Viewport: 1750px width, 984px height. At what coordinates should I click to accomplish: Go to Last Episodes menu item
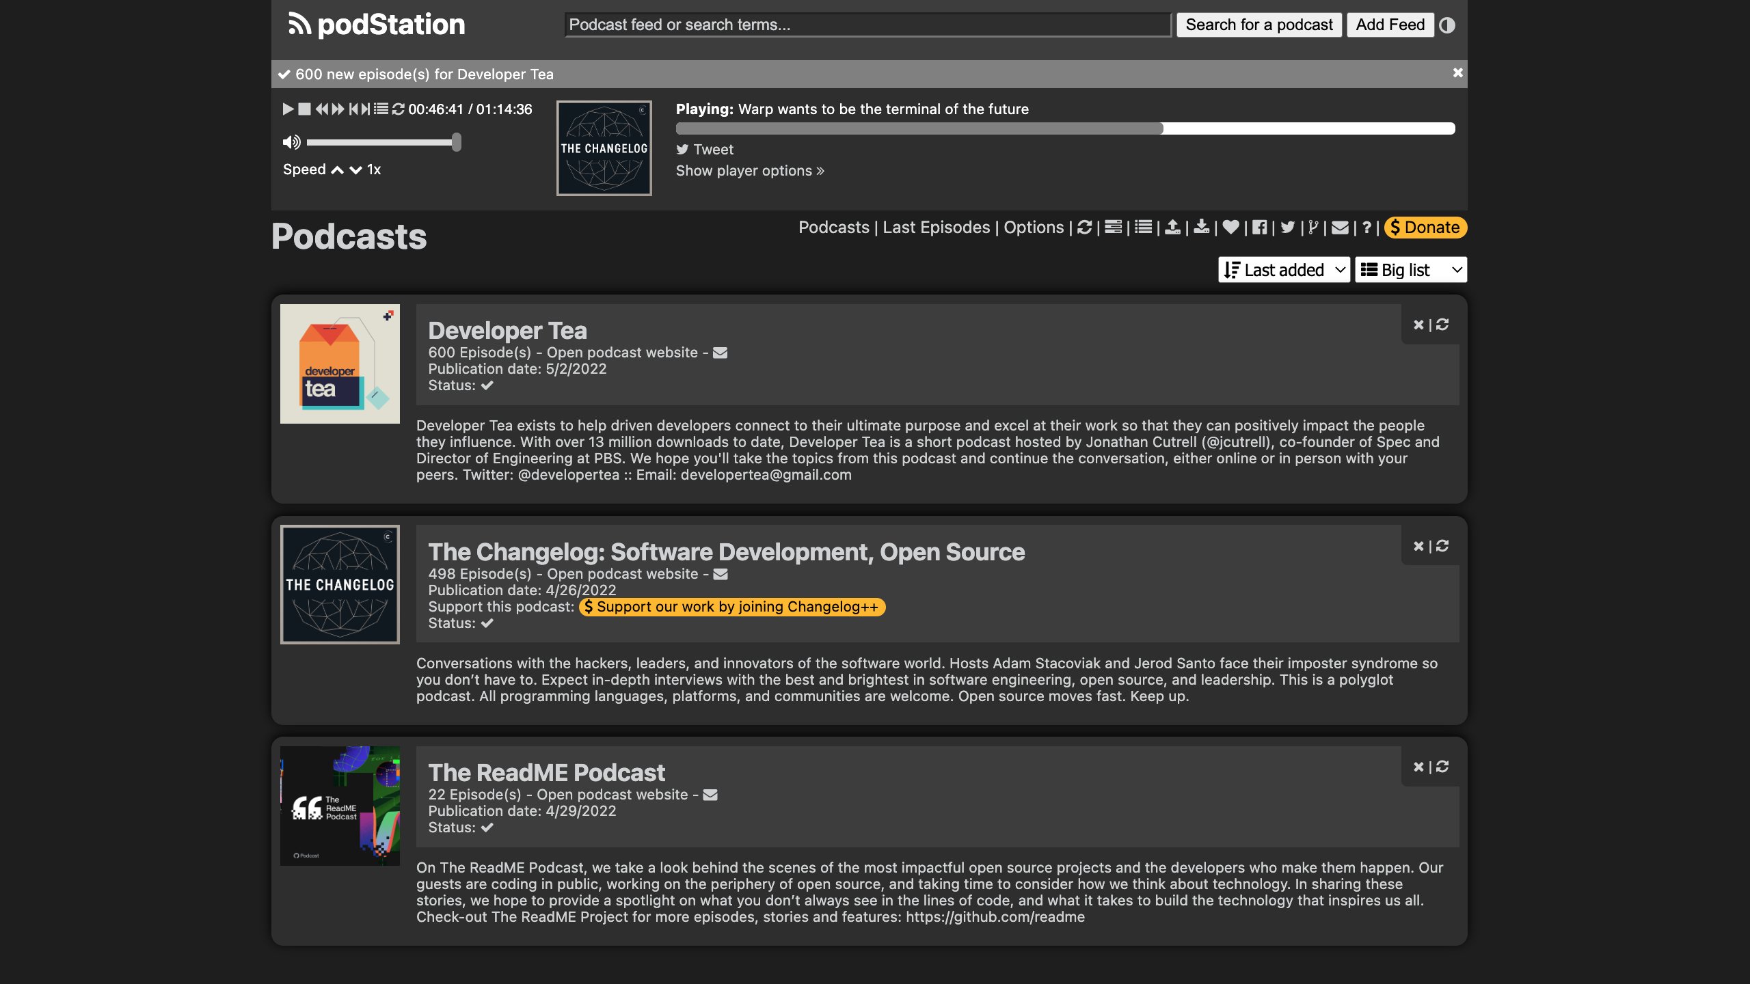tap(936, 228)
